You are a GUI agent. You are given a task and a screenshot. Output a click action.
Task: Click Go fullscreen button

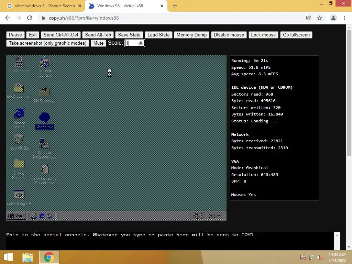296,35
